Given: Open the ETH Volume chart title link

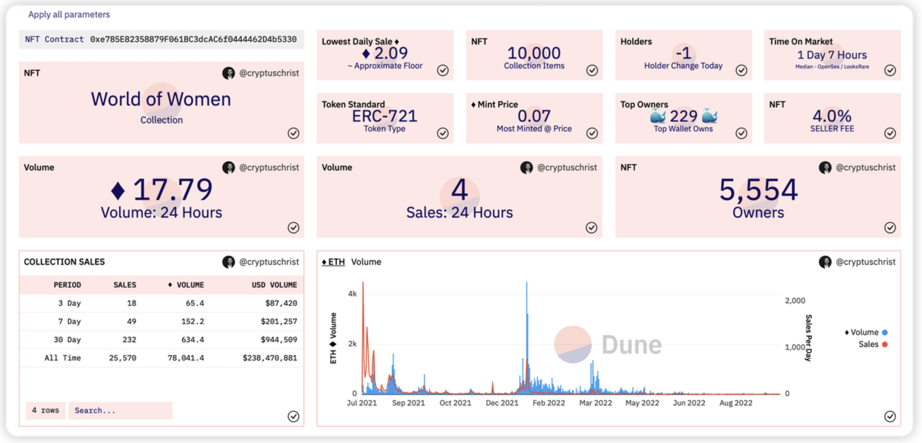Looking at the screenshot, I should pos(333,262).
